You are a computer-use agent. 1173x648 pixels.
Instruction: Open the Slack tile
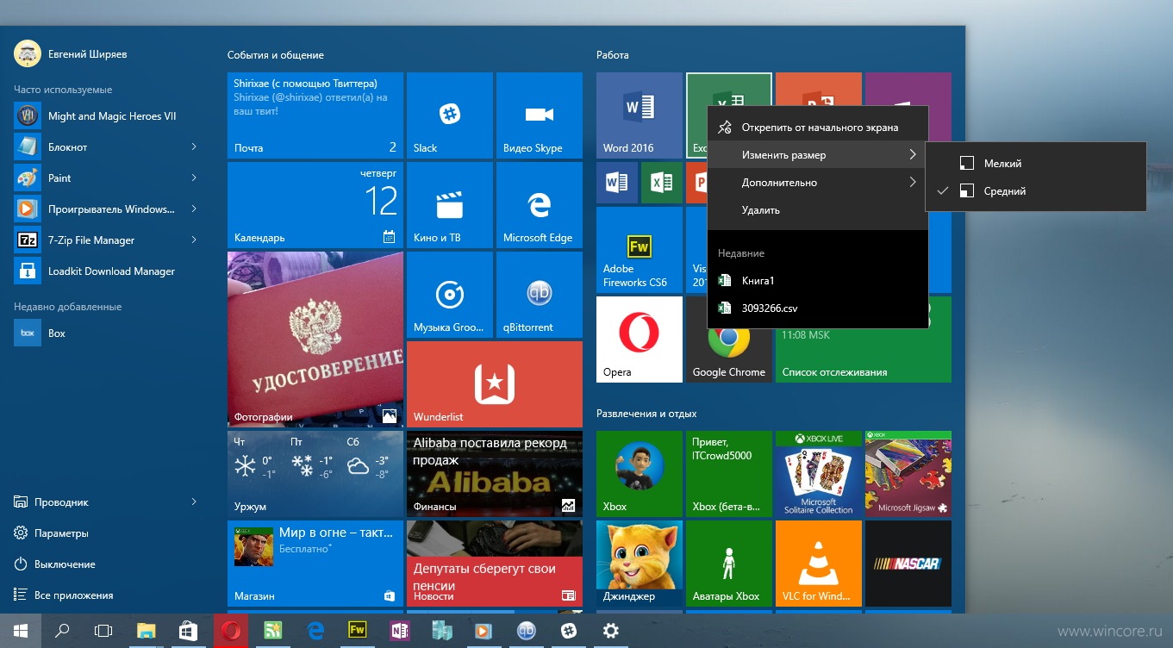click(x=449, y=115)
